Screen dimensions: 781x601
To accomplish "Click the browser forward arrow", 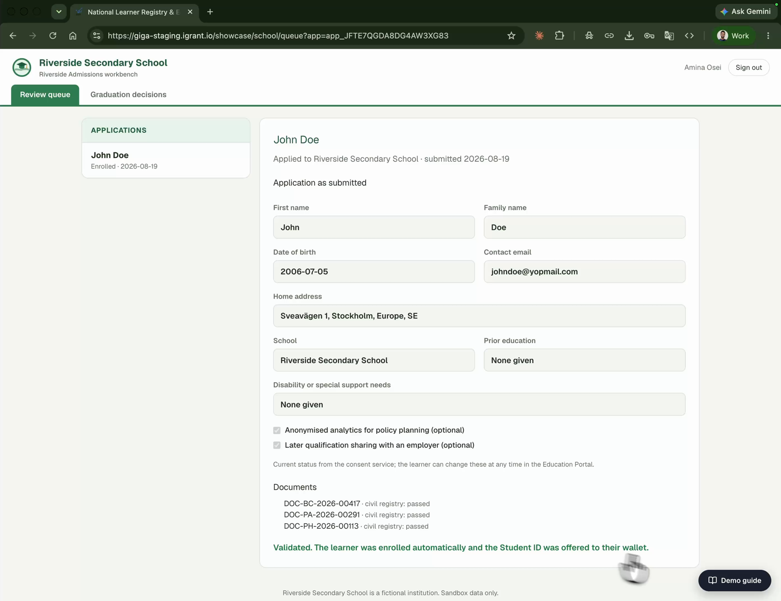I will click(x=33, y=36).
